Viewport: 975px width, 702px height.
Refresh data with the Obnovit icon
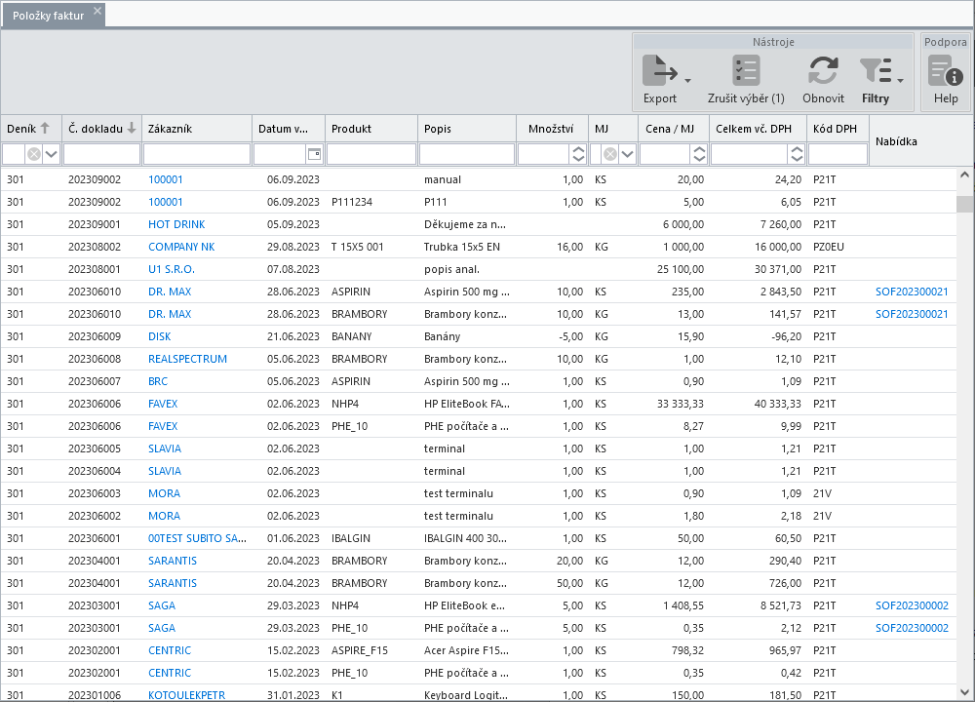pyautogui.click(x=823, y=70)
